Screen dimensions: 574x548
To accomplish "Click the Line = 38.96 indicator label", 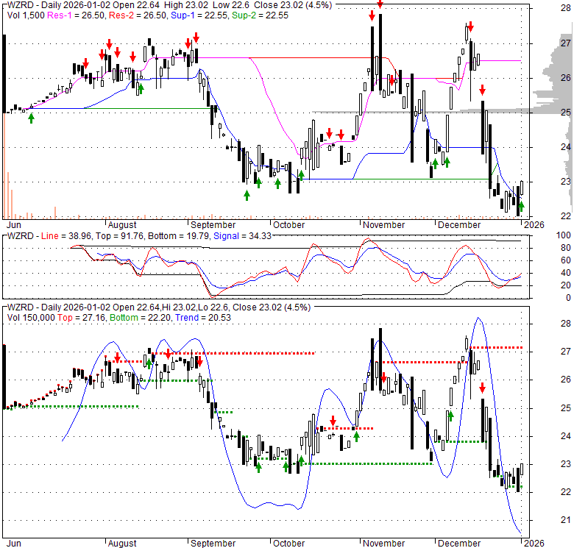I will pos(66,236).
